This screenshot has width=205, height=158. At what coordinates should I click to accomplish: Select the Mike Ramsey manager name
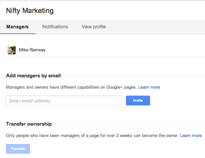(x=32, y=50)
